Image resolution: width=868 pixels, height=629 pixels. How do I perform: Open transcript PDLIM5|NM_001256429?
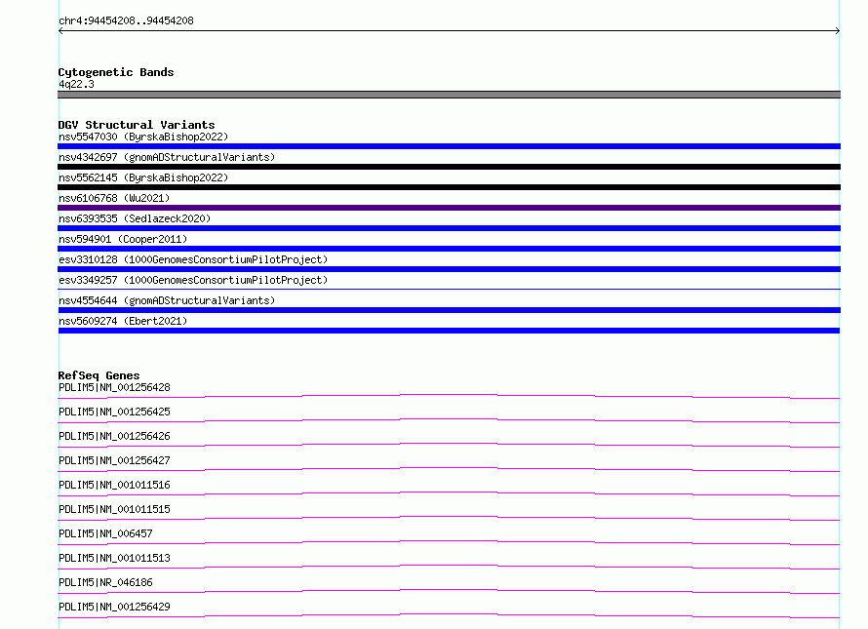pos(114,607)
